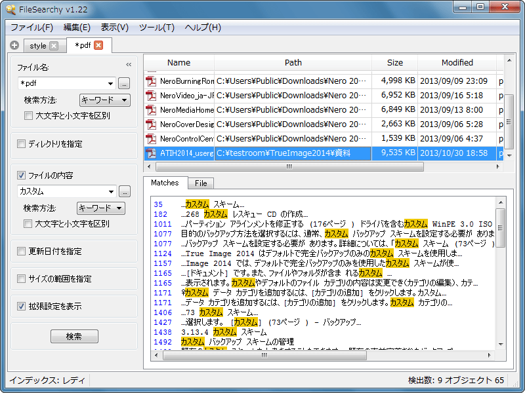Sort results by Modified column
The image size is (525, 393).
pyautogui.click(x=457, y=62)
